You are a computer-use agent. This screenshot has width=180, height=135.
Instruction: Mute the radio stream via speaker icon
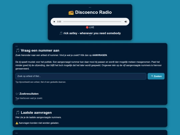(x=126, y=22)
